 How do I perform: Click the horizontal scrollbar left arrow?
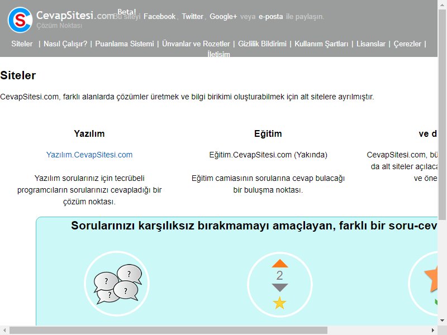point(4,331)
